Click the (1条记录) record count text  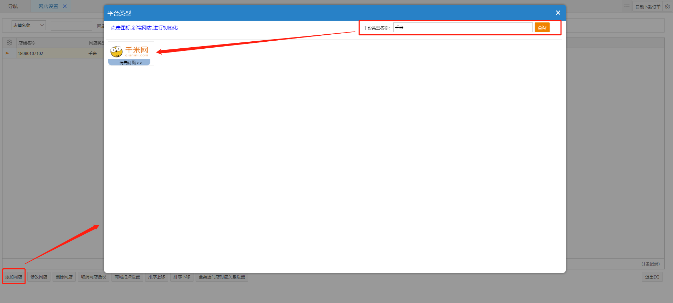tap(651, 264)
